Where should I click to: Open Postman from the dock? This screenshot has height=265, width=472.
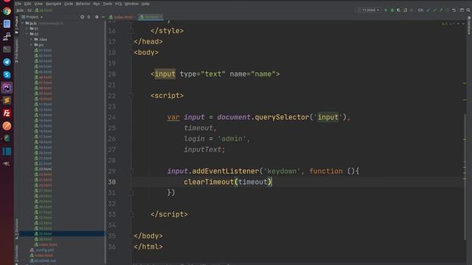(7, 126)
